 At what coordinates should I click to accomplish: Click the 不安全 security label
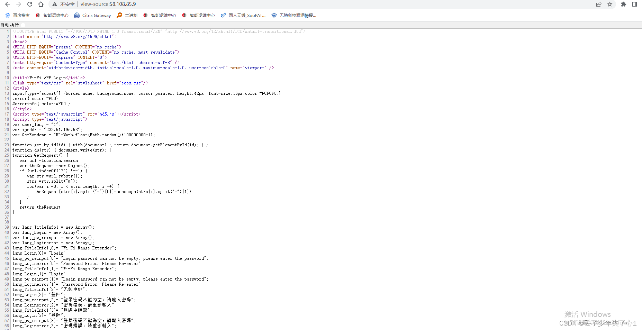pos(67,4)
